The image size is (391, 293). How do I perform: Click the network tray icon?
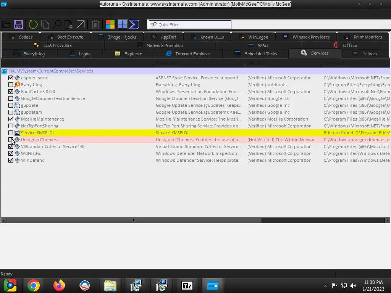[344, 285]
